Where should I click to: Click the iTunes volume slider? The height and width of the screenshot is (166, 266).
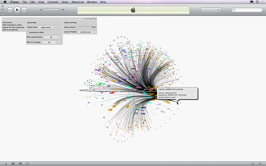(51, 10)
